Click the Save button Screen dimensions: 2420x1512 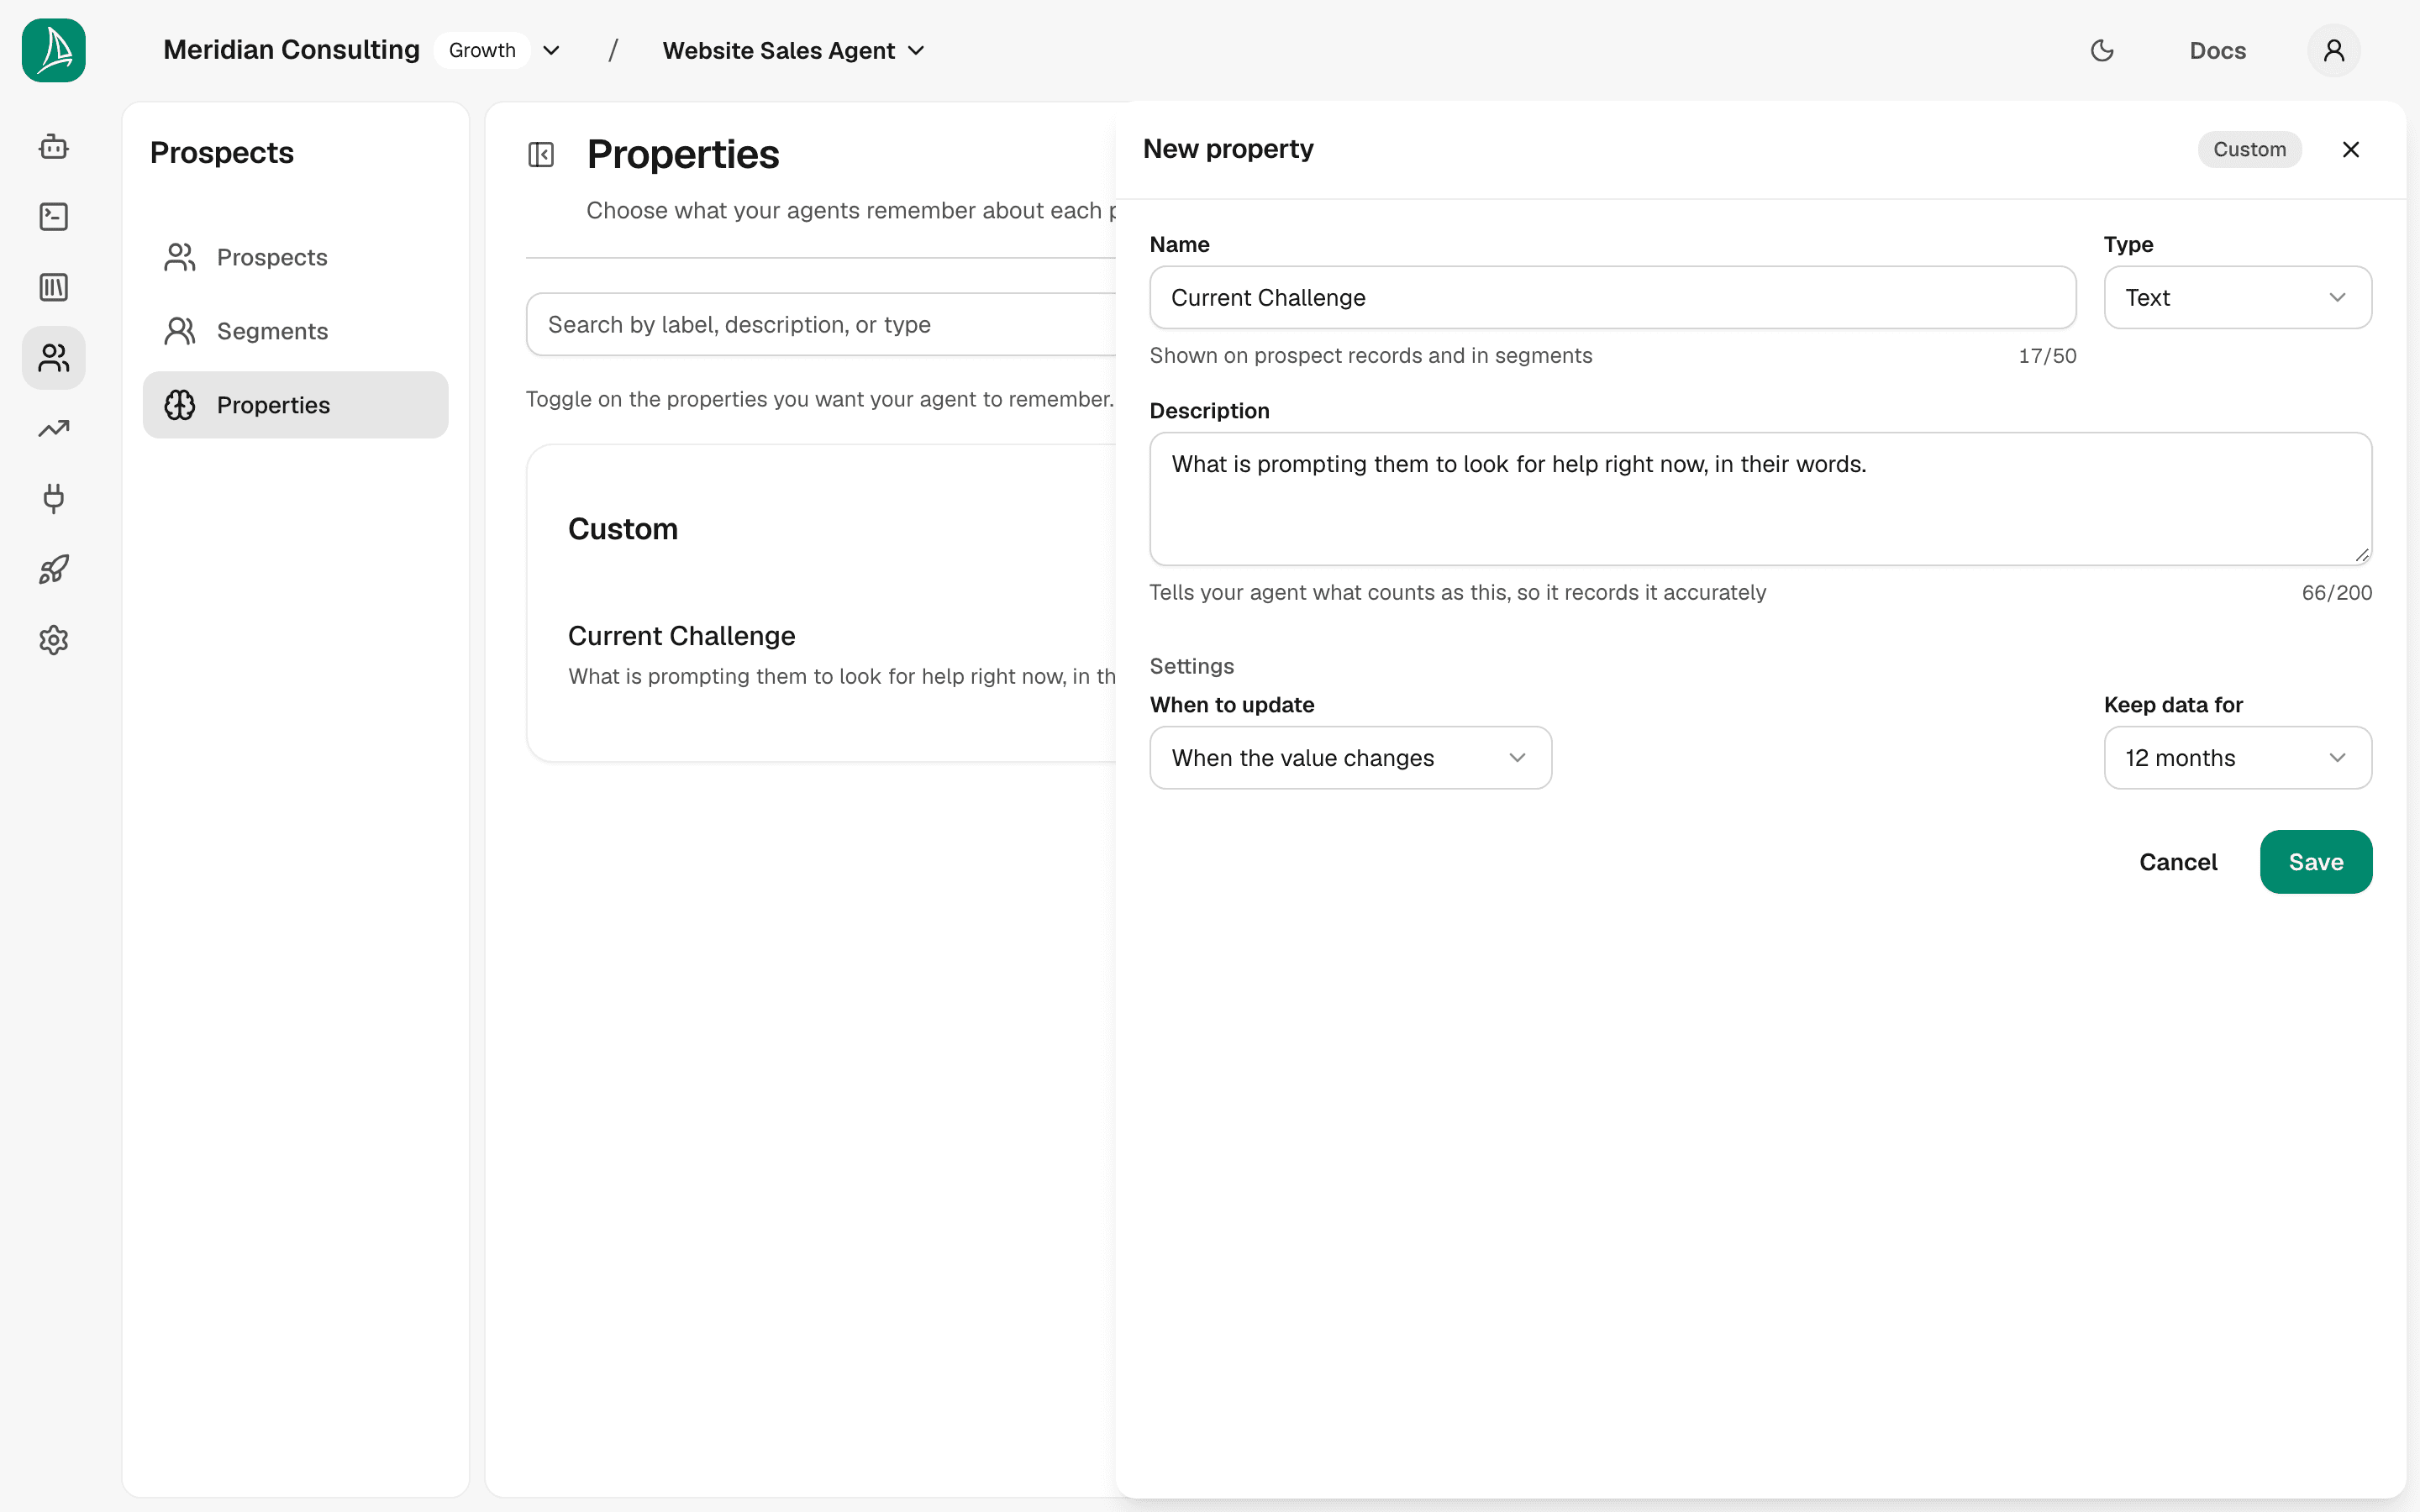2316,862
